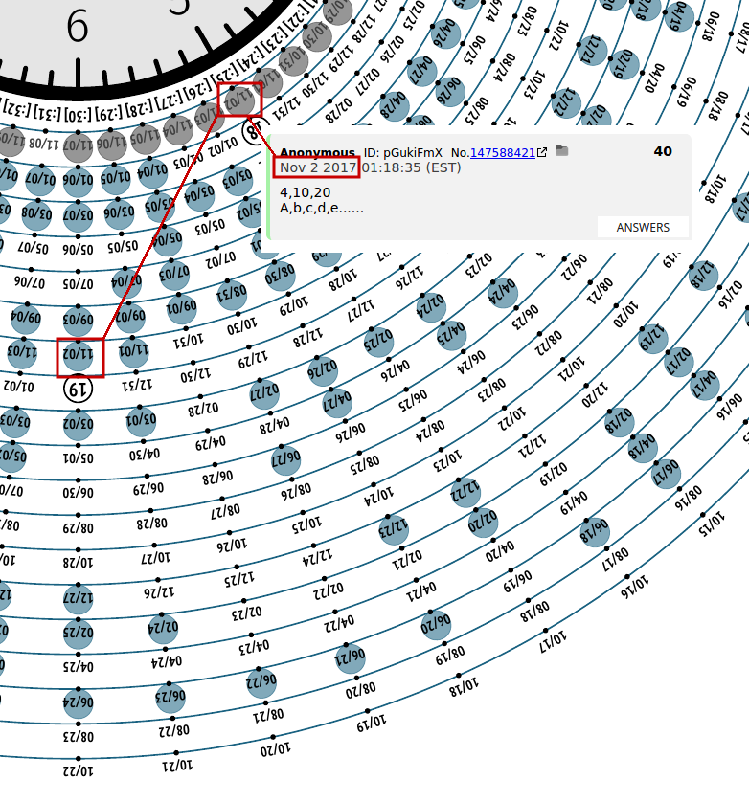This screenshot has height=802, width=749.
Task: Click the [:31] clock tick label
Action: [47, 114]
